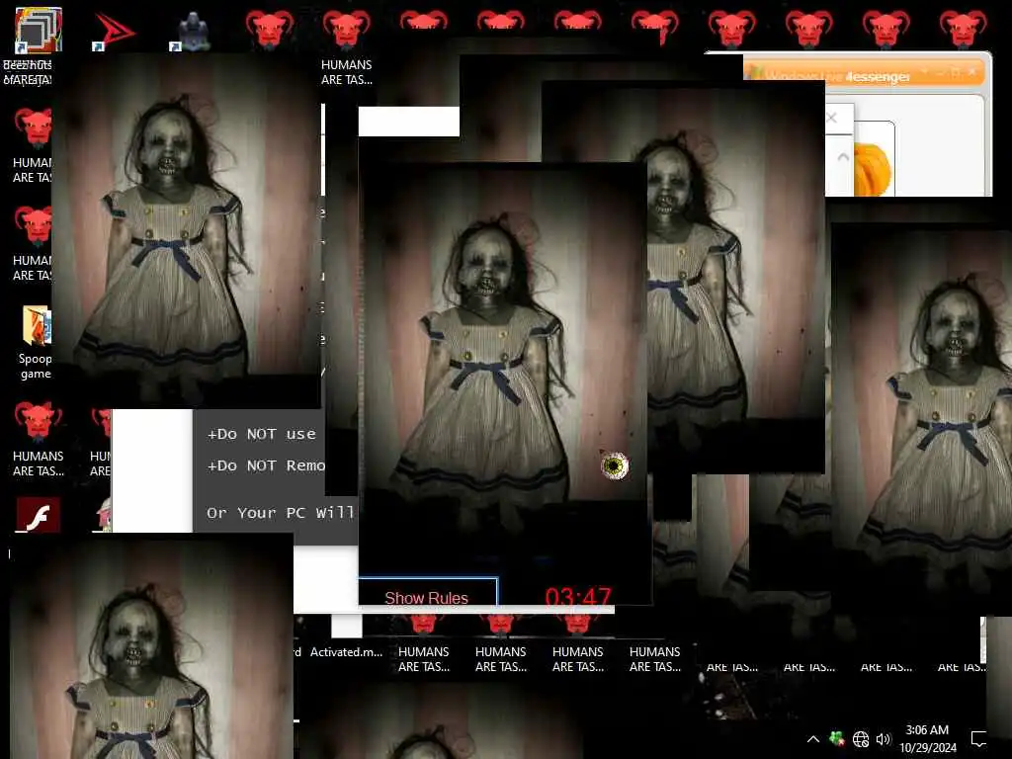Click the 'Or Your PC Will' warning text

pyautogui.click(x=280, y=513)
